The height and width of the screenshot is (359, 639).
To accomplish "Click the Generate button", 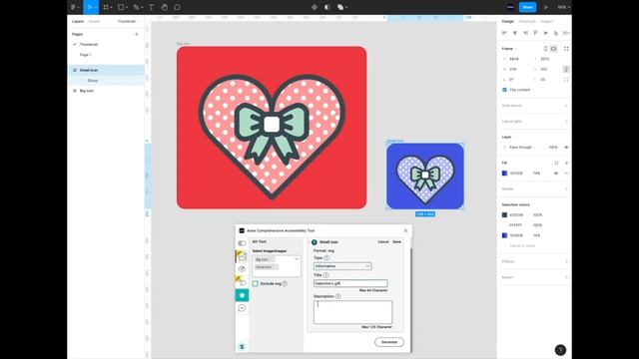I will point(389,342).
